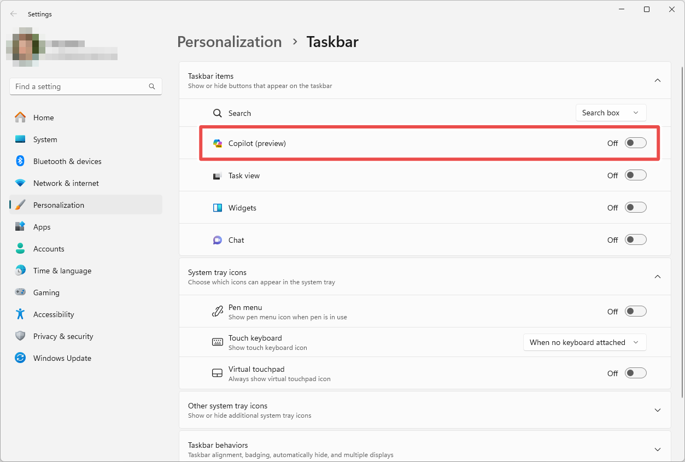Click the Task view icon
Screen dimensions: 685x462
[218, 176]
